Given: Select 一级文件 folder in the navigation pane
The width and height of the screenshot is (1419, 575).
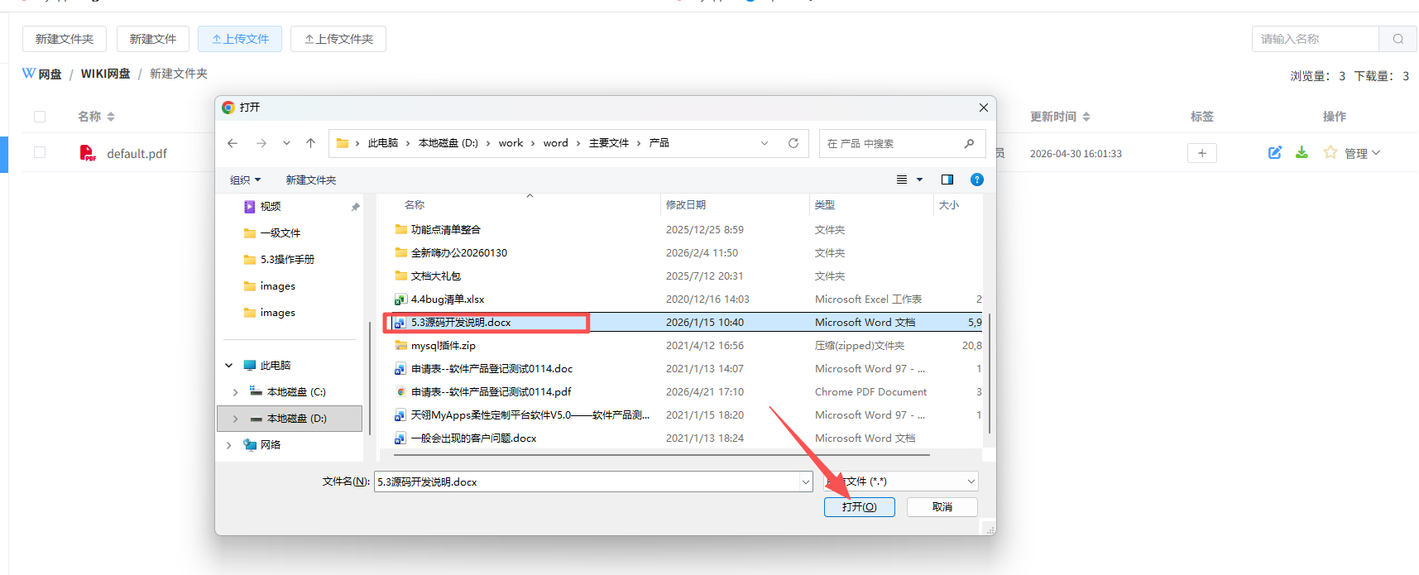Looking at the screenshot, I should pyautogui.click(x=280, y=233).
